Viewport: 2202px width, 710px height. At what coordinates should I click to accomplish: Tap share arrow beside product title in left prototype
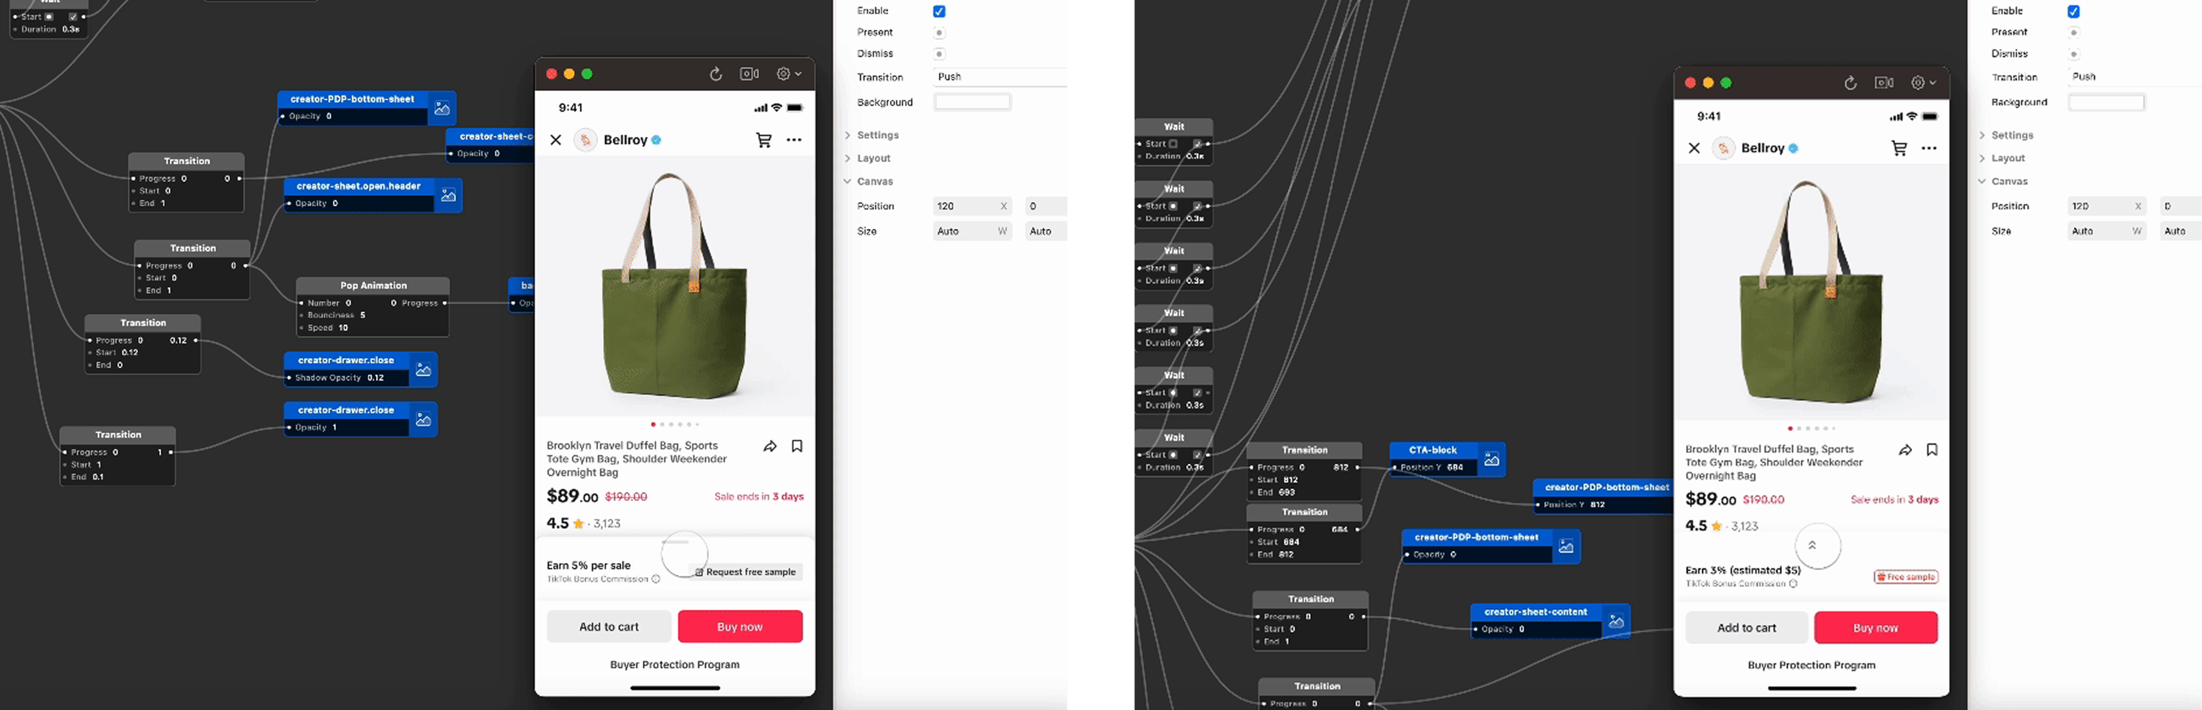pos(770,446)
